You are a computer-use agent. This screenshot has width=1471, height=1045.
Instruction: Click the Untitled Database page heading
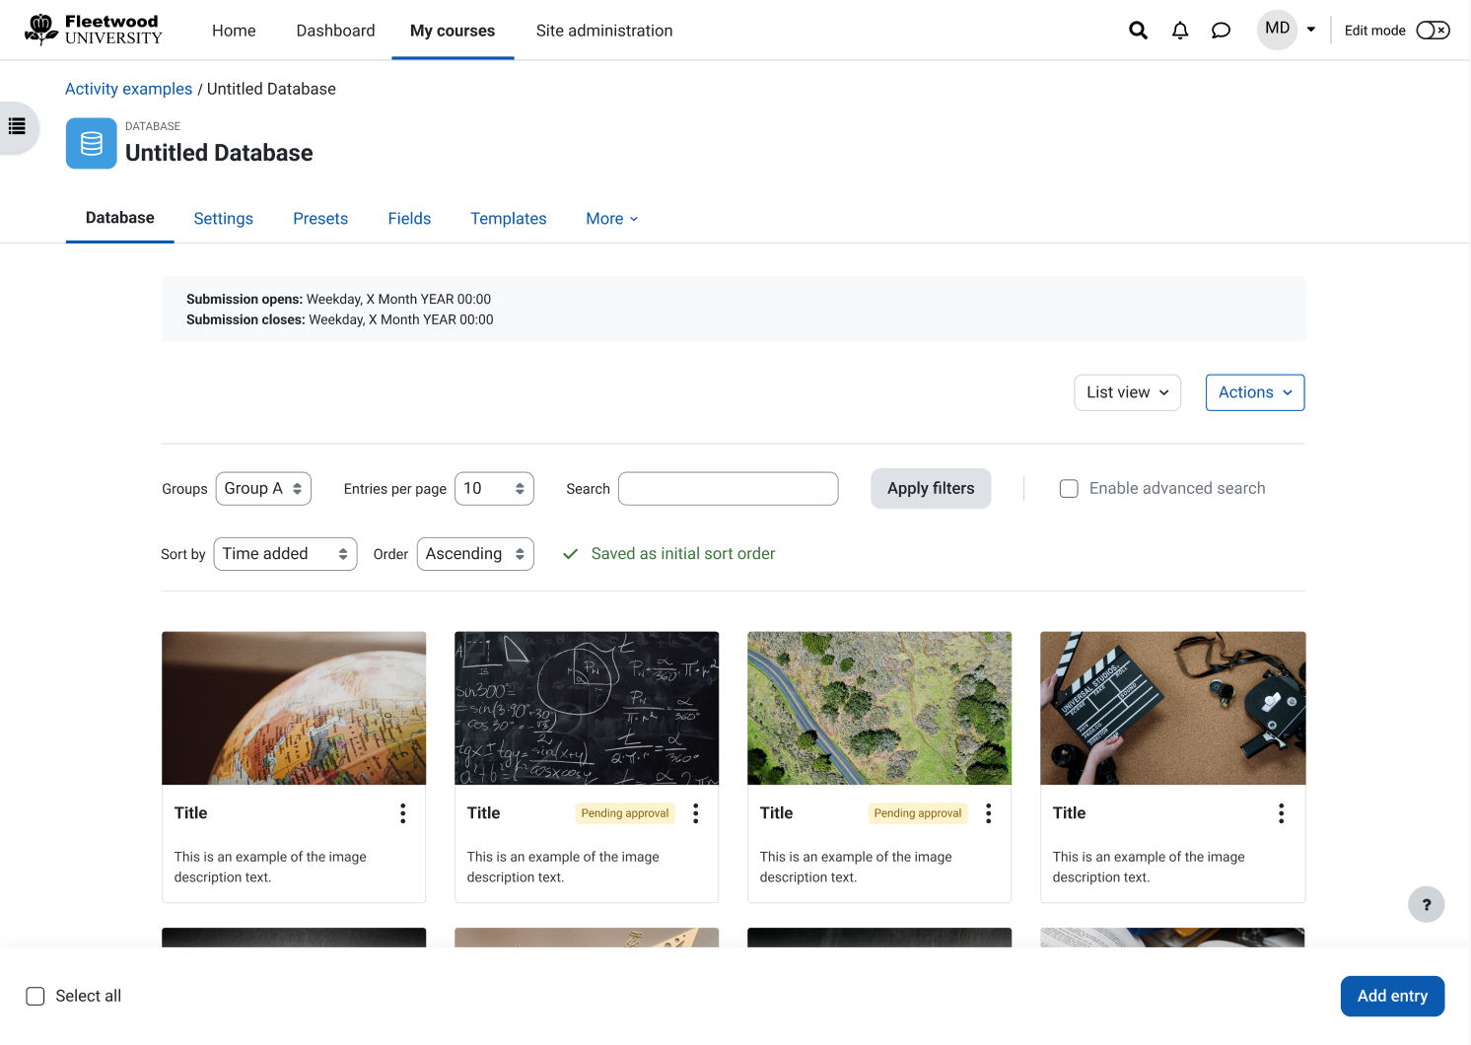coord(219,153)
